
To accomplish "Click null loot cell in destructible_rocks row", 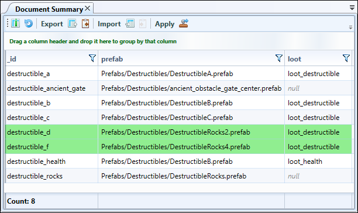I will pyautogui.click(x=318, y=176).
